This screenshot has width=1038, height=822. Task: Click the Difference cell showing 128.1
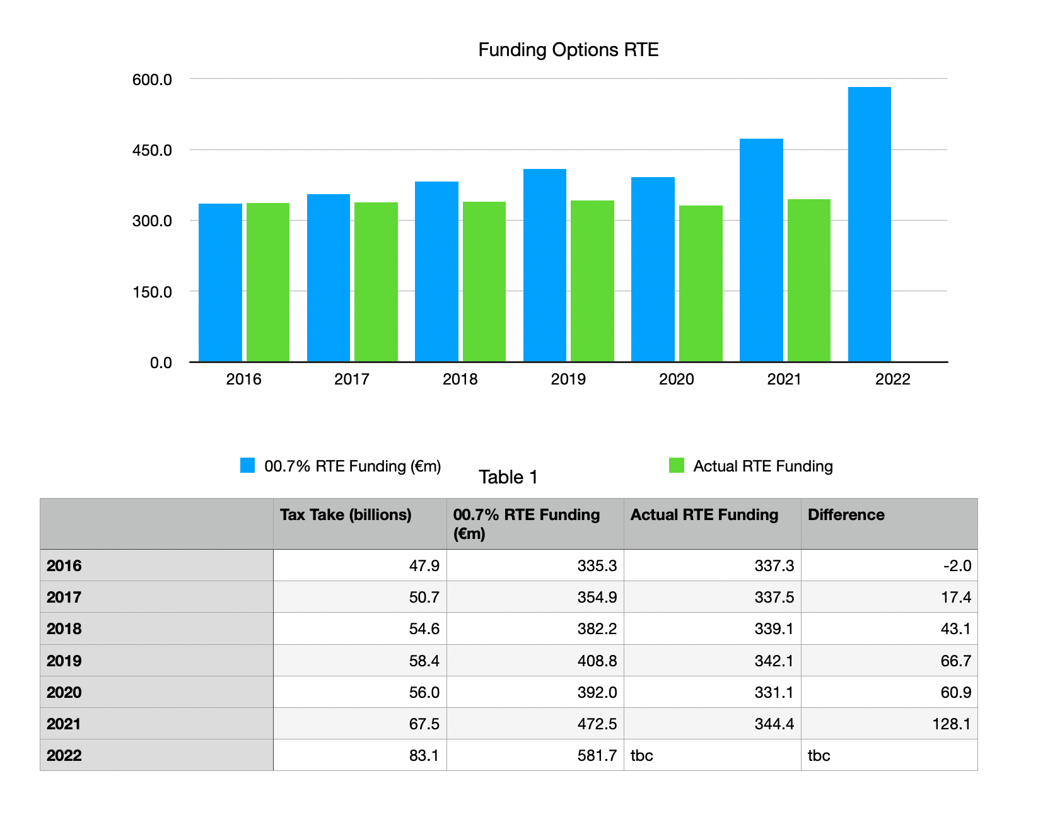point(889,724)
